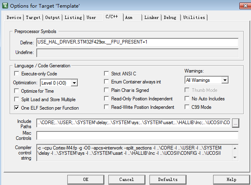Click the Compiler control string text box
Image resolution: width=251 pixels, height=185 pixels.
[x=134, y=152]
